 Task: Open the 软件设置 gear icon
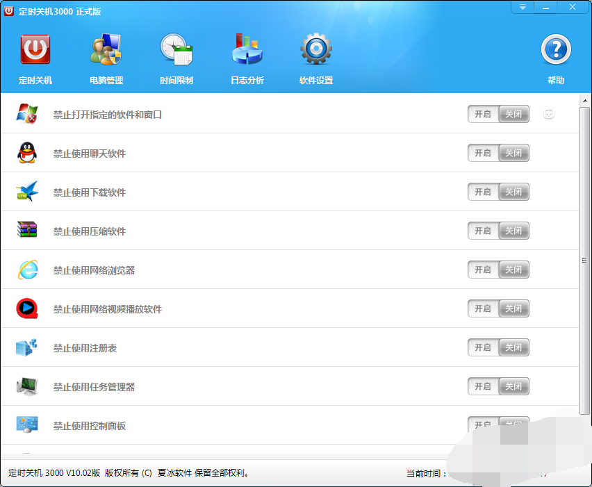316,58
